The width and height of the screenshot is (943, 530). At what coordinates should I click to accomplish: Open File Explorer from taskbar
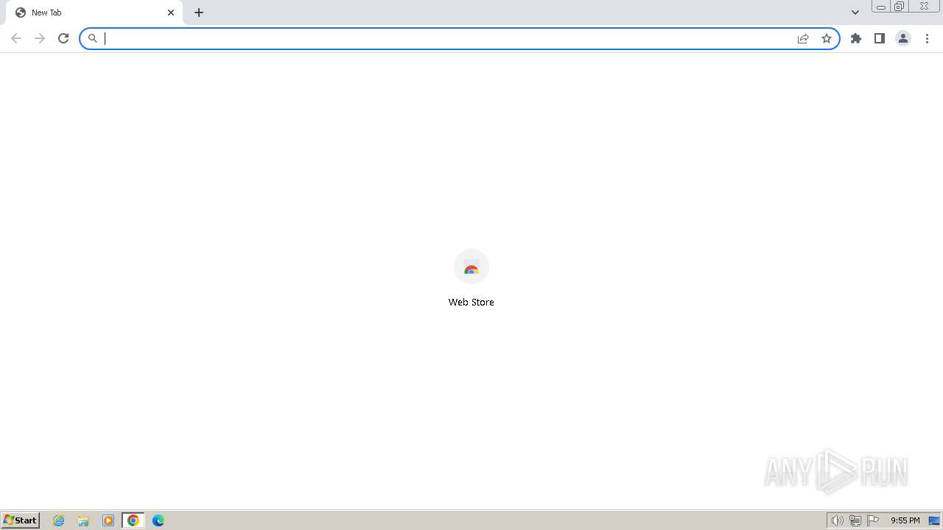tap(83, 520)
